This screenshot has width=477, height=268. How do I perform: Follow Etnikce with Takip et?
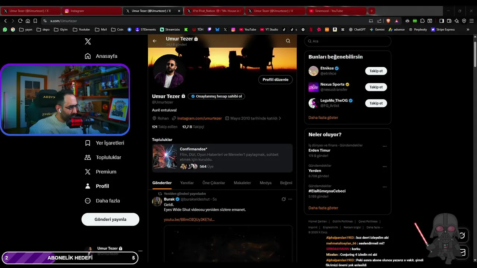(376, 71)
